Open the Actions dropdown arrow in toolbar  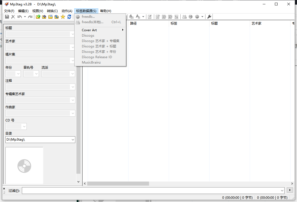tap(143, 17)
